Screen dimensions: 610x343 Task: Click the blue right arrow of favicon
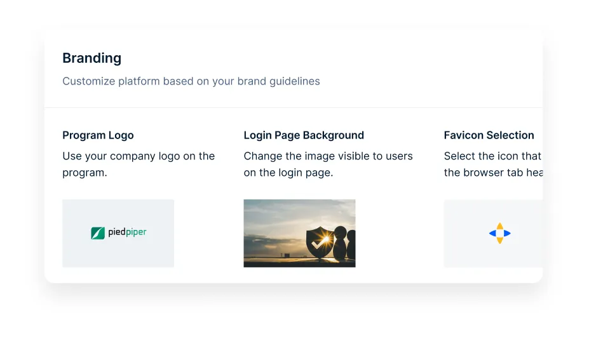[507, 233]
